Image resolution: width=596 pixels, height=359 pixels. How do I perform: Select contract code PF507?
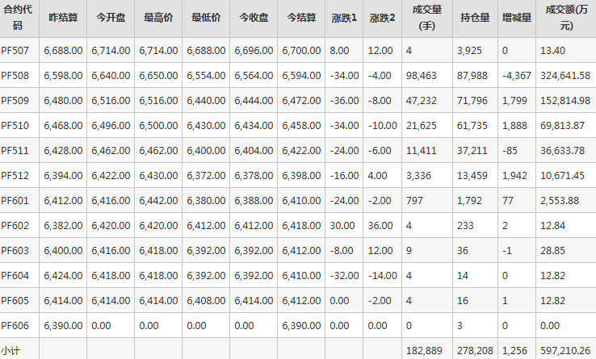(15, 51)
